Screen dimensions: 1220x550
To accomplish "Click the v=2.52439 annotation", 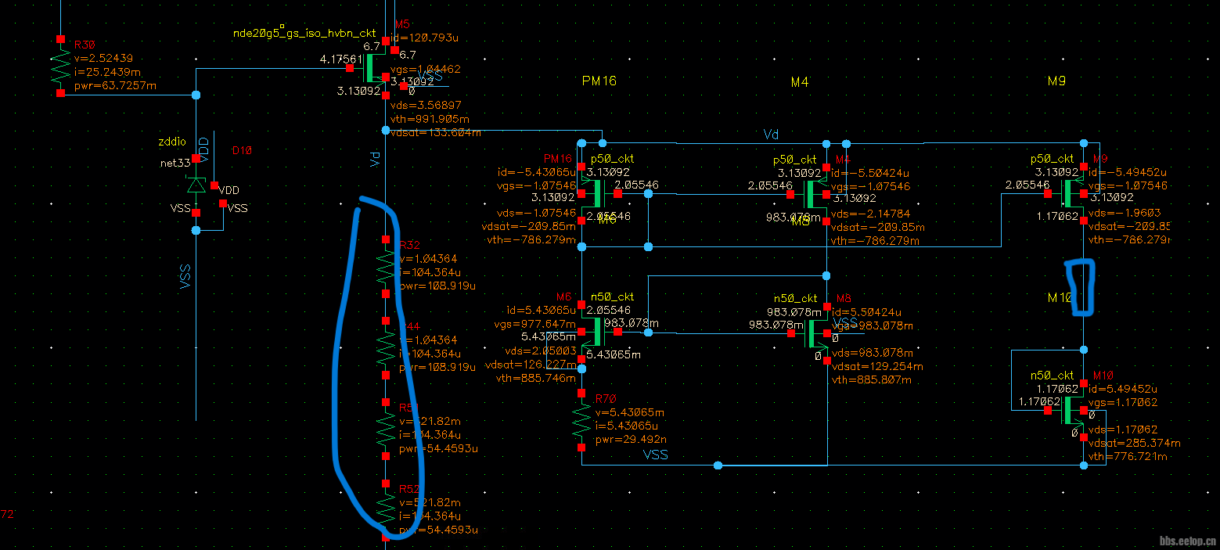I will [x=103, y=58].
